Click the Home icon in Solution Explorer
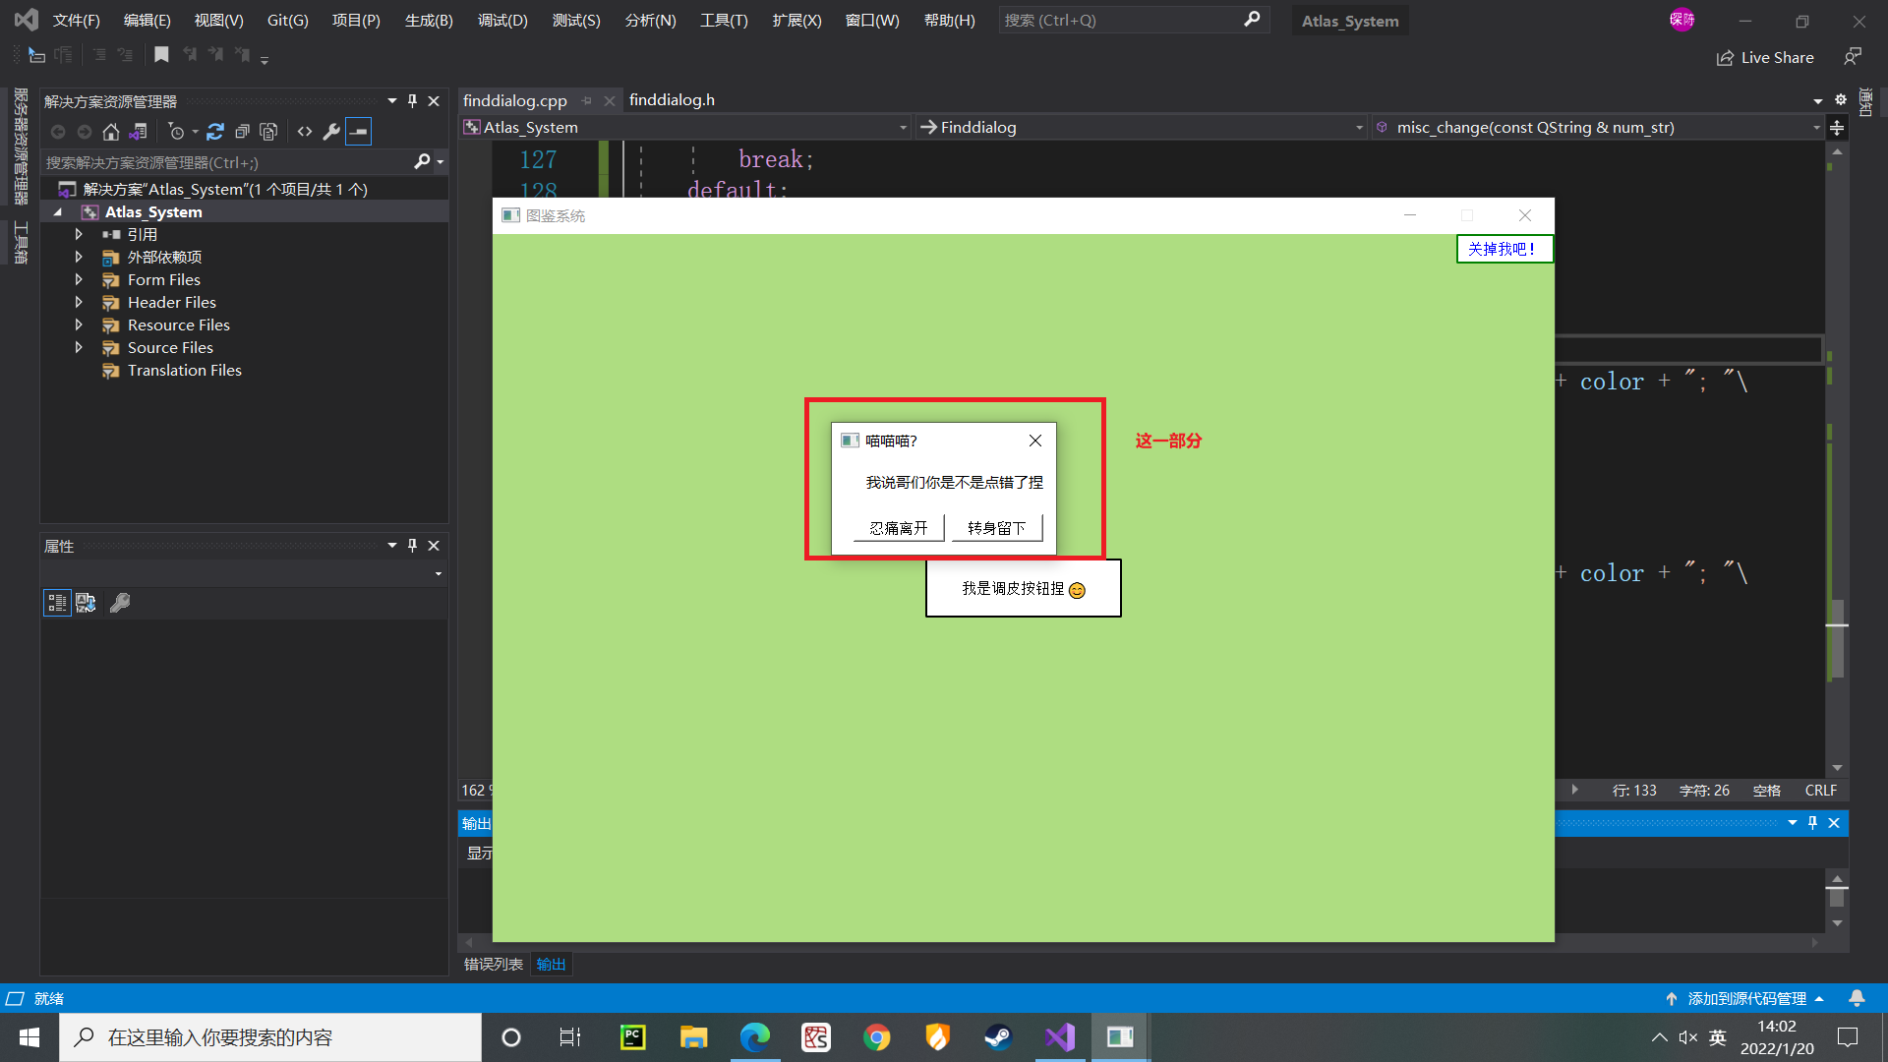 (111, 132)
